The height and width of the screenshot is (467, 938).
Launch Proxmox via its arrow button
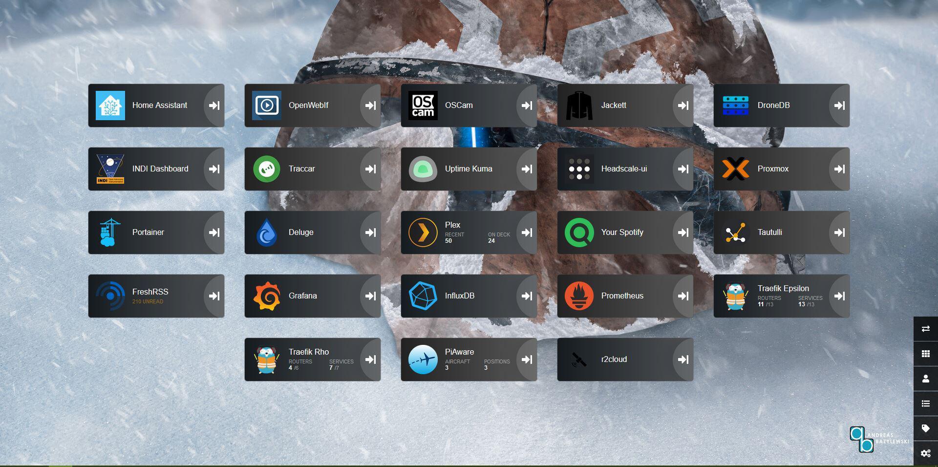[840, 169]
